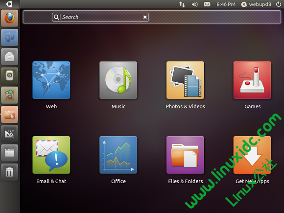Image resolution: width=284 pixels, height=213 pixels.
Task: Open the Get New Apps tile
Action: pos(252,155)
